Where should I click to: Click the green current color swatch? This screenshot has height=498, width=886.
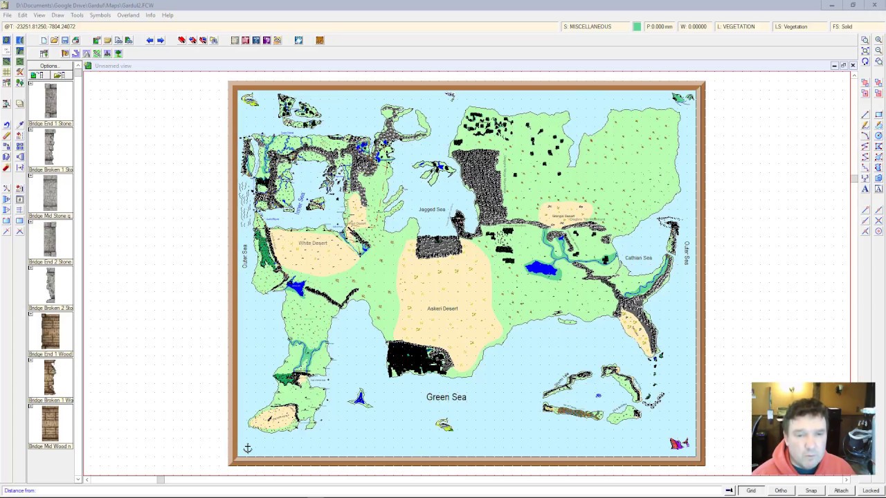pos(637,26)
